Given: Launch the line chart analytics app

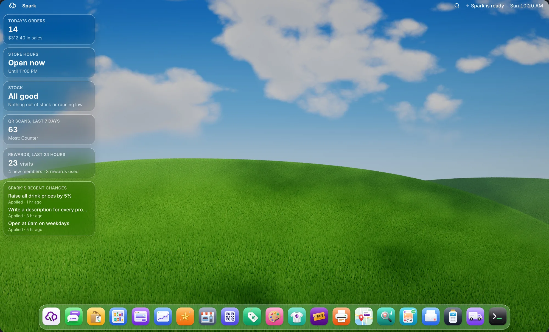Looking at the screenshot, I should point(163,316).
